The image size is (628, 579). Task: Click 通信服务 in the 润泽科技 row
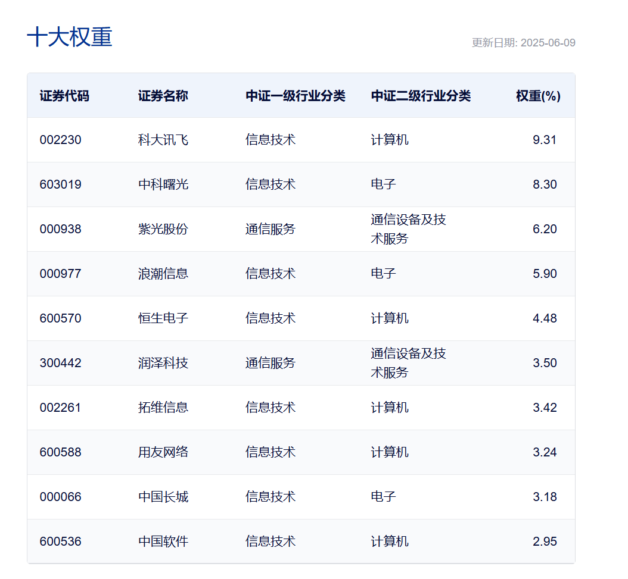point(271,363)
